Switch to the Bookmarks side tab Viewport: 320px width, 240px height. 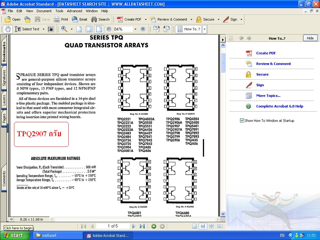pyautogui.click(x=4, y=52)
